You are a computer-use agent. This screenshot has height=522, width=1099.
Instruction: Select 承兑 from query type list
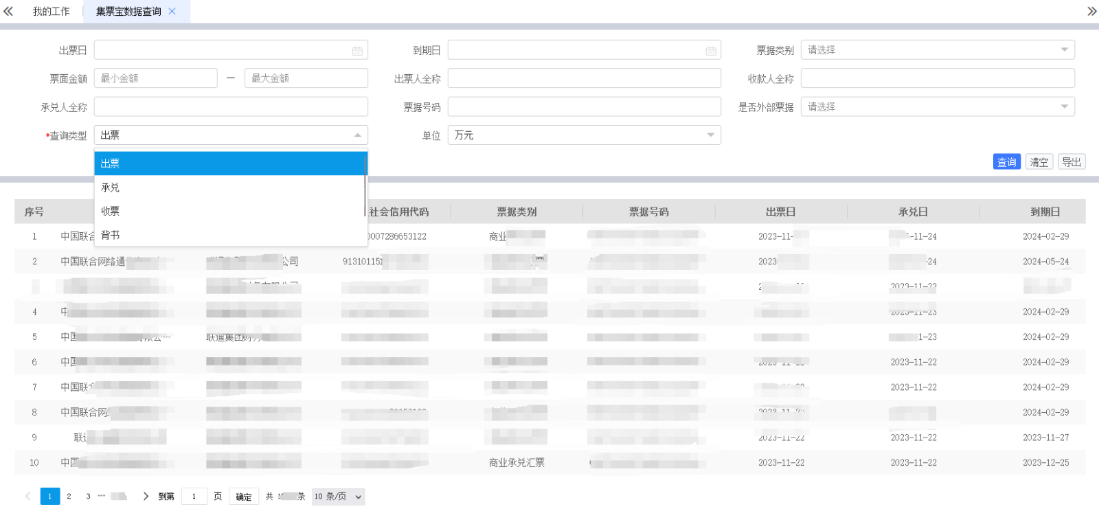coord(111,188)
